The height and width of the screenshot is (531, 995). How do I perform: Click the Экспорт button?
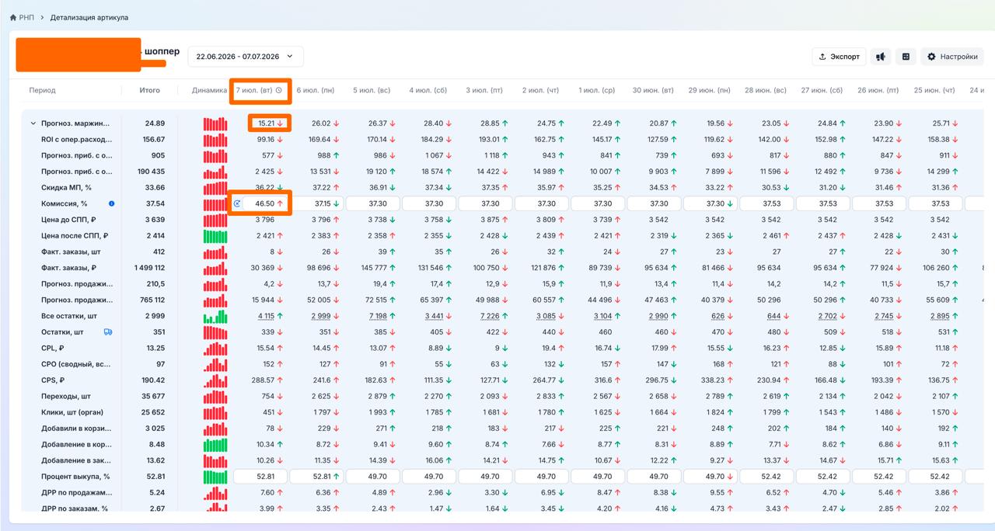[x=839, y=57]
